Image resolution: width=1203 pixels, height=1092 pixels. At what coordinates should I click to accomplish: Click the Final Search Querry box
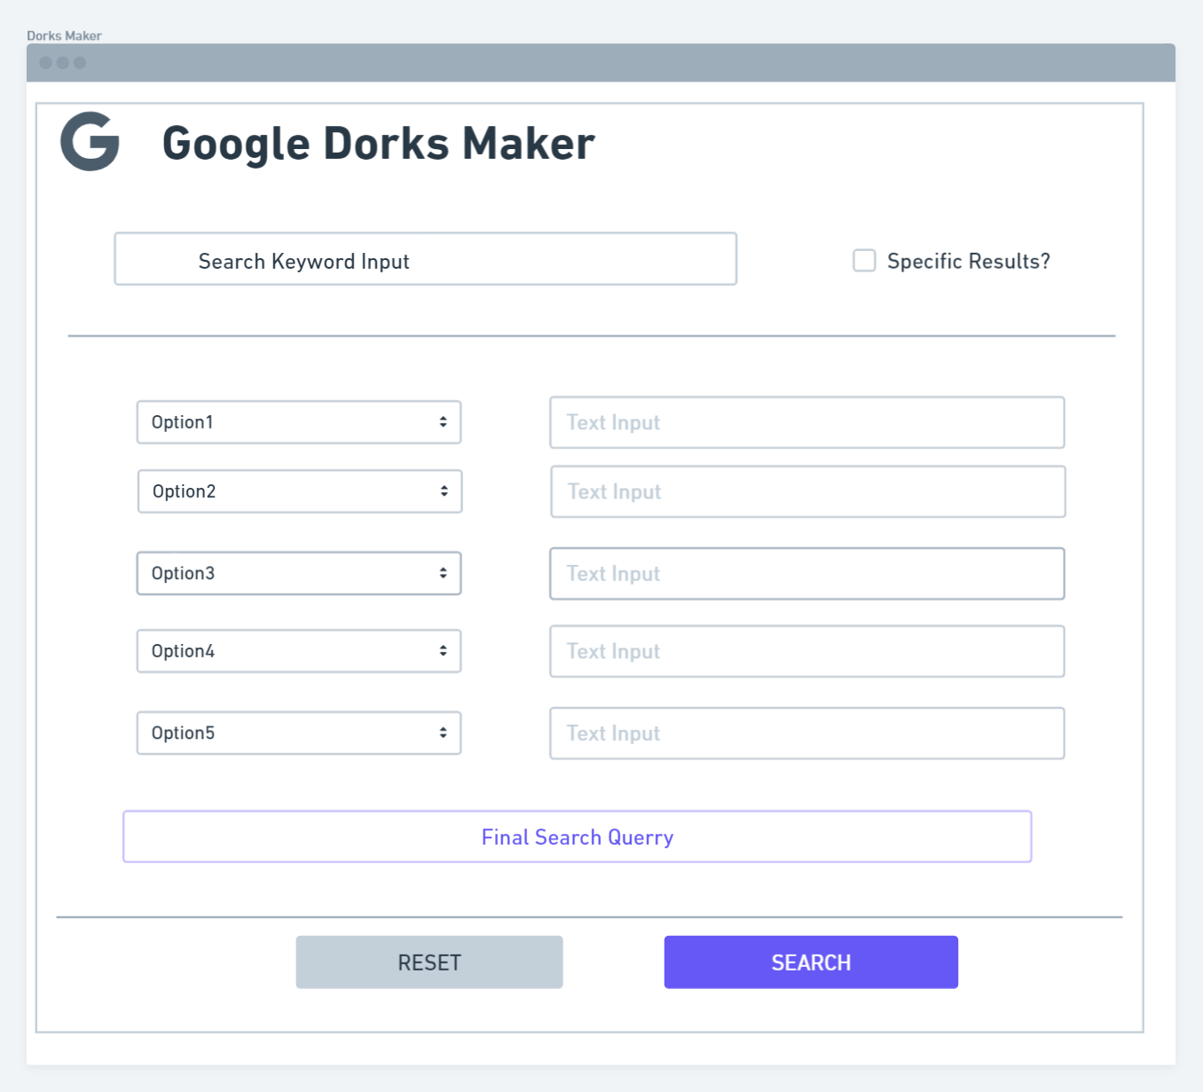point(577,836)
